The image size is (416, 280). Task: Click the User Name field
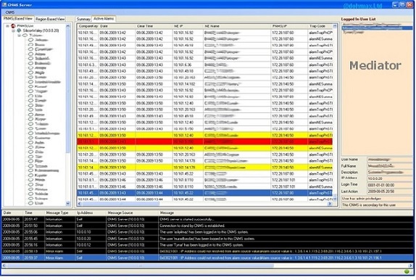click(390, 160)
